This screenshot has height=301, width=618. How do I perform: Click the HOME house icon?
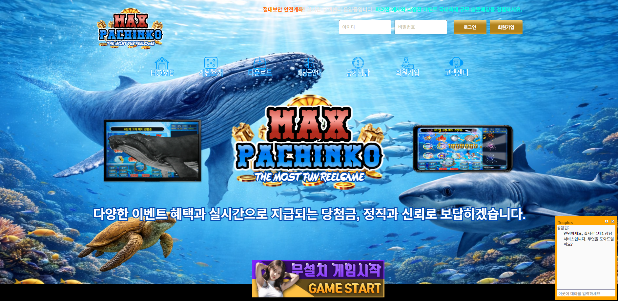click(162, 63)
